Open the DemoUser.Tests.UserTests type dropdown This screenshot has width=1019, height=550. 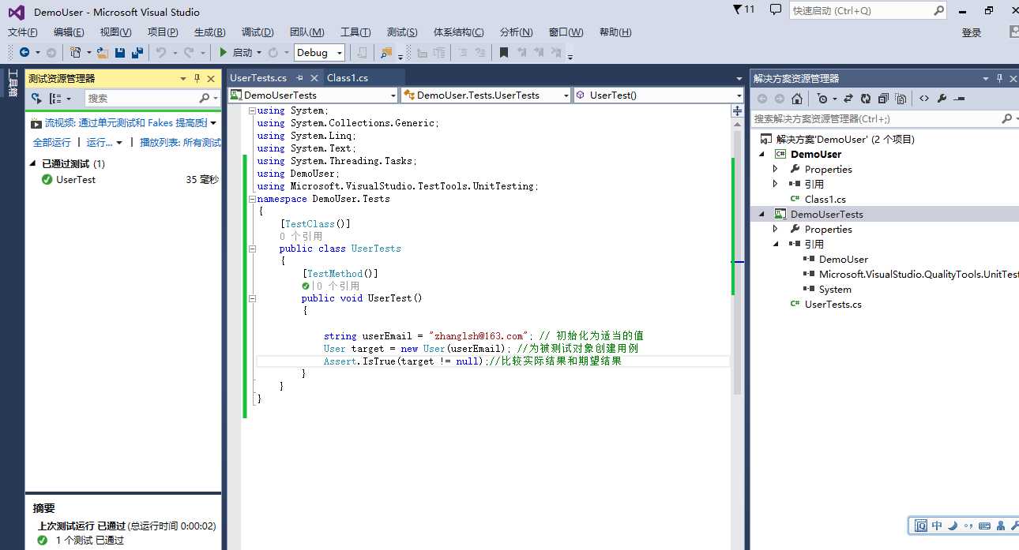coord(566,95)
